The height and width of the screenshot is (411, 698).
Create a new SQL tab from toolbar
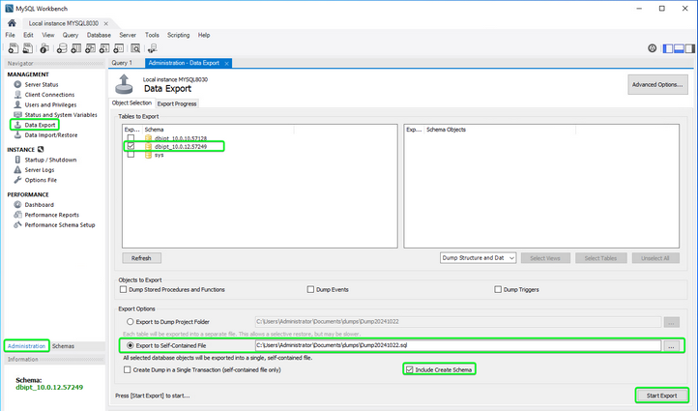pyautogui.click(x=14, y=48)
